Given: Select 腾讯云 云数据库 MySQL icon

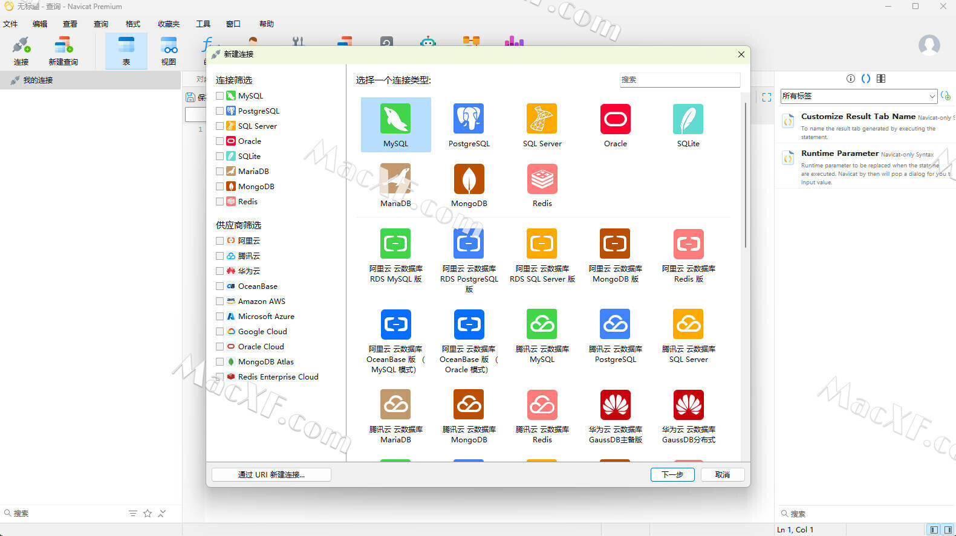Looking at the screenshot, I should (x=542, y=324).
